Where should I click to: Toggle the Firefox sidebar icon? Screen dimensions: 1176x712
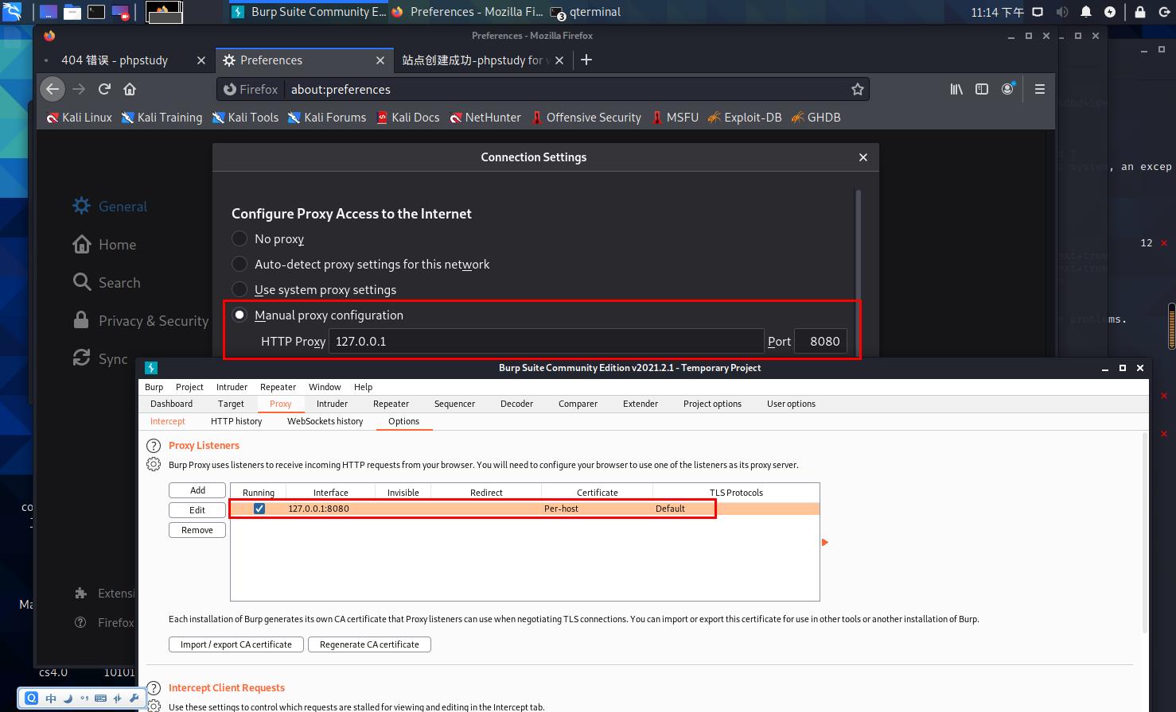coord(982,89)
